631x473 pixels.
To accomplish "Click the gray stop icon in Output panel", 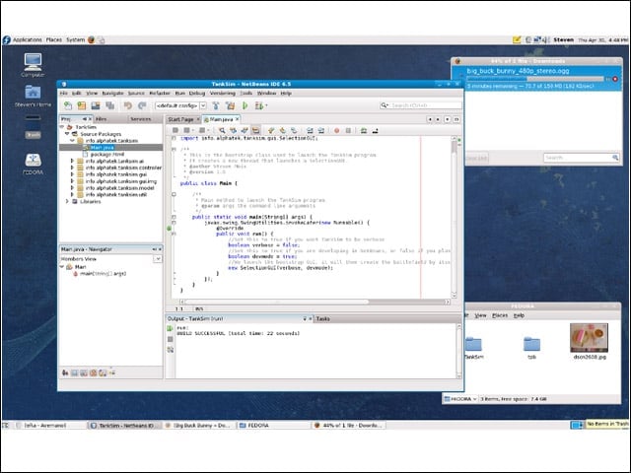I will 170,339.
